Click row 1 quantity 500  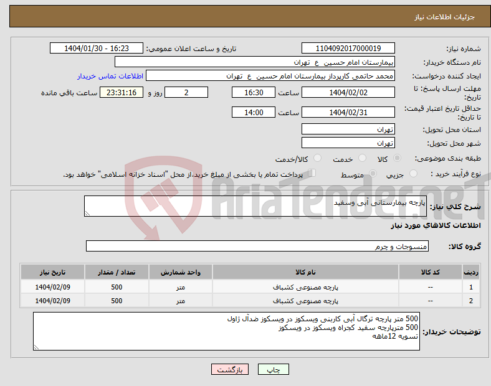[117, 287]
